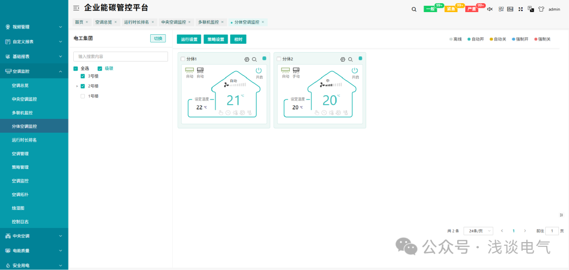Screen dimensions: 569x270
Task: Switch to the 运行时长排名 tab
Action: click(x=136, y=22)
